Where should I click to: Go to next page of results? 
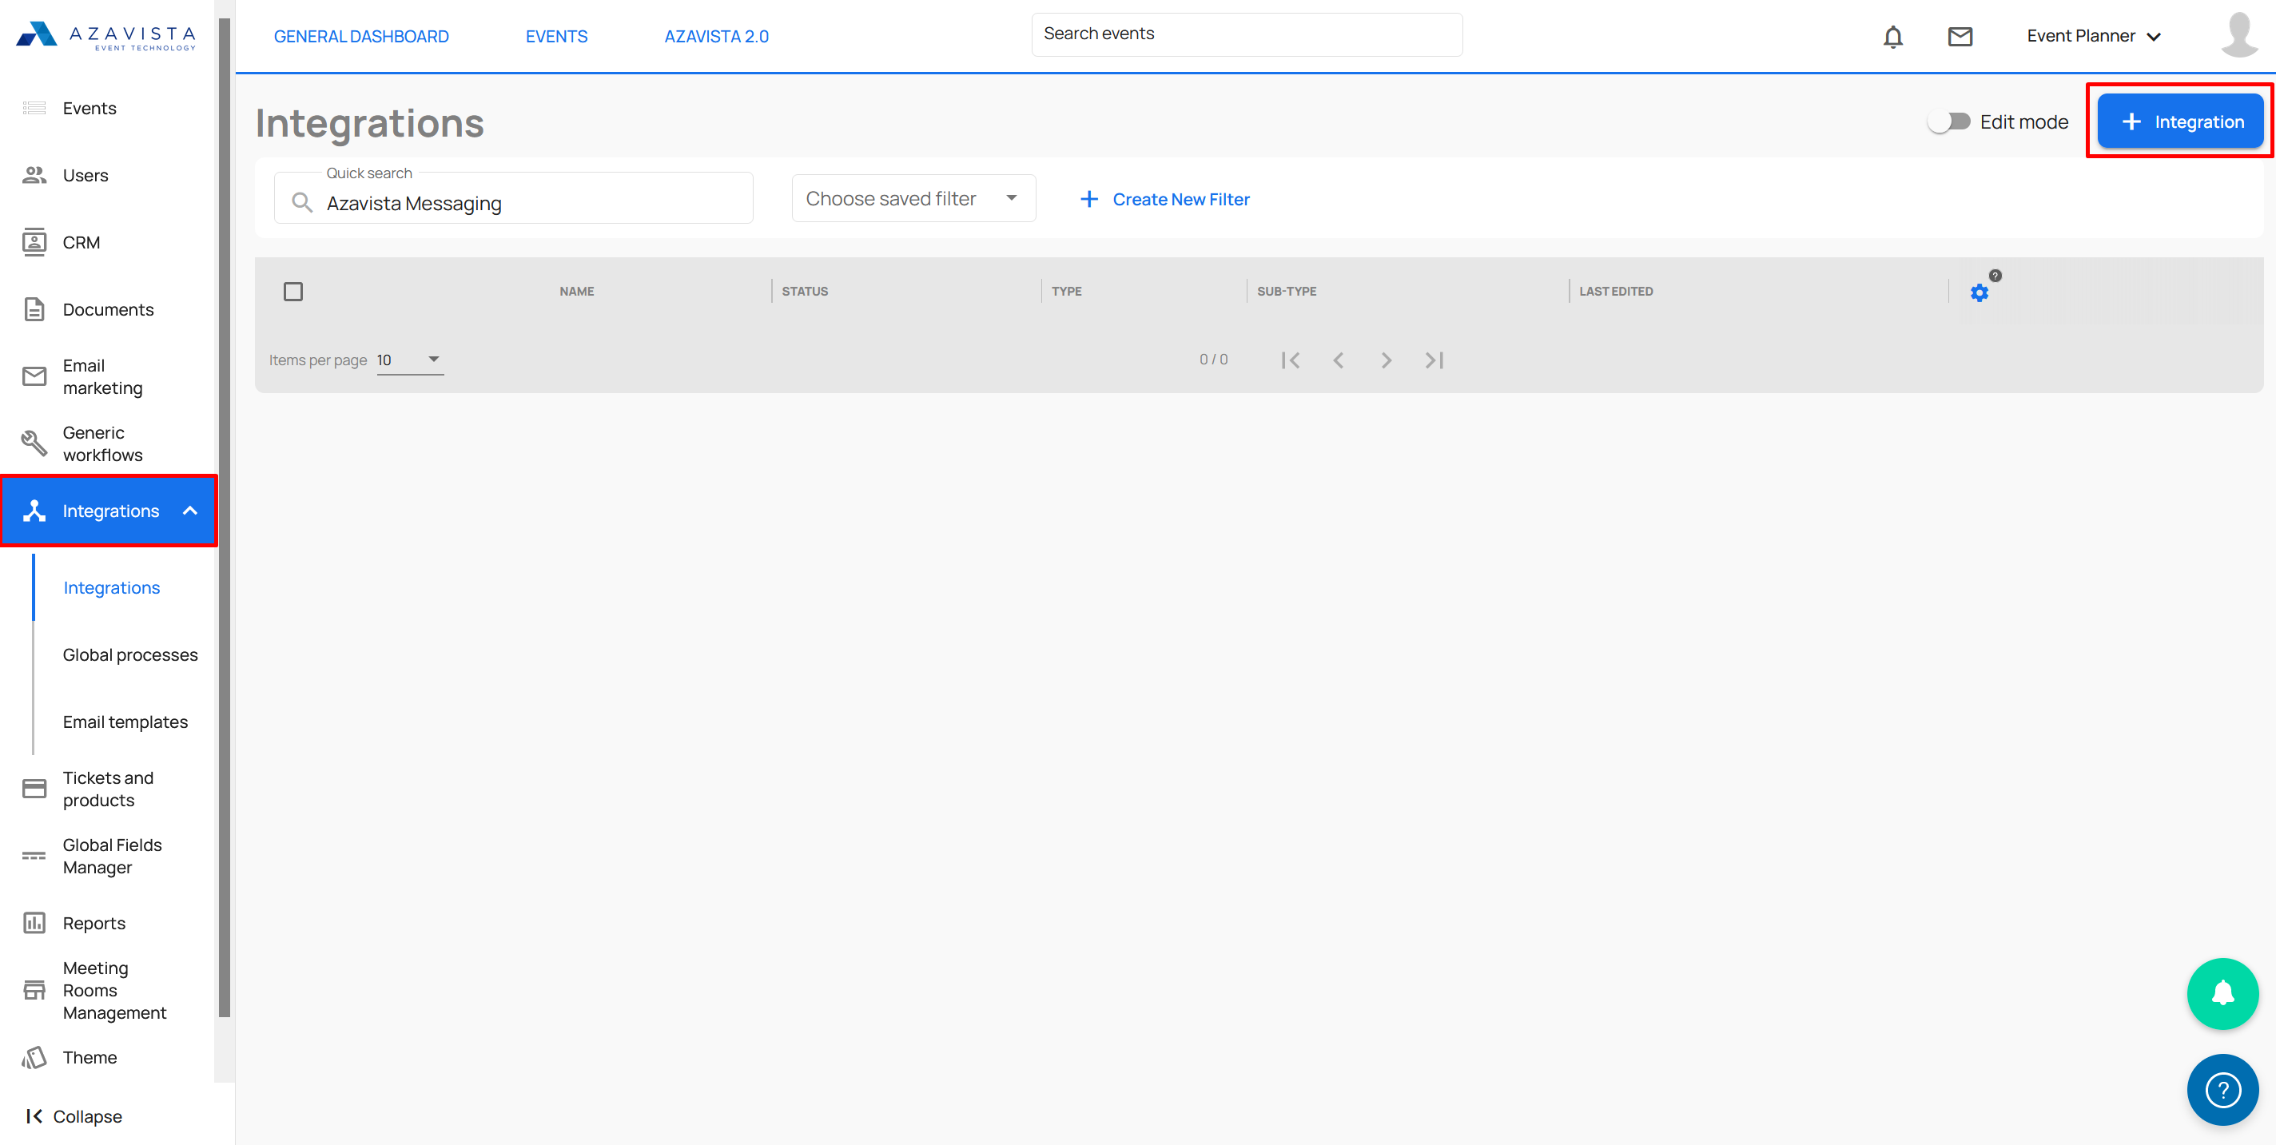coord(1387,360)
